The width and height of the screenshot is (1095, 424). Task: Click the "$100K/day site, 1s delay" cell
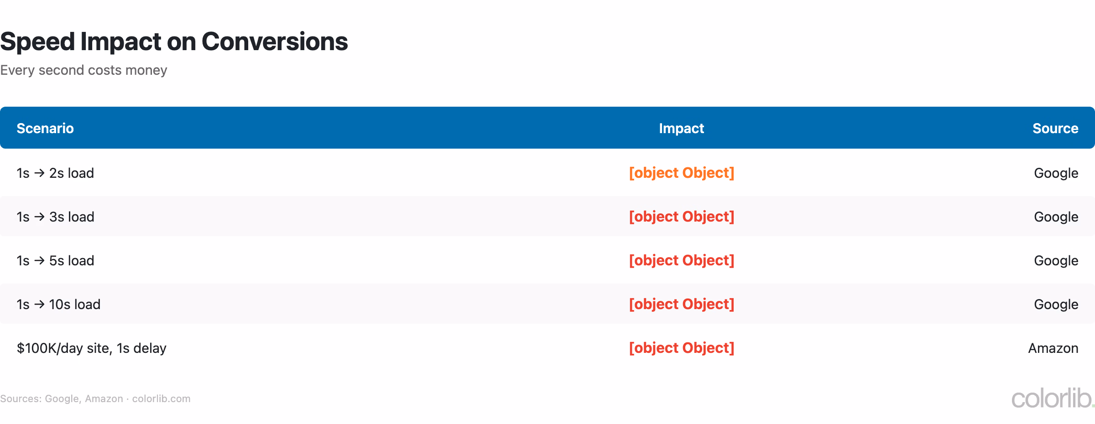(91, 348)
